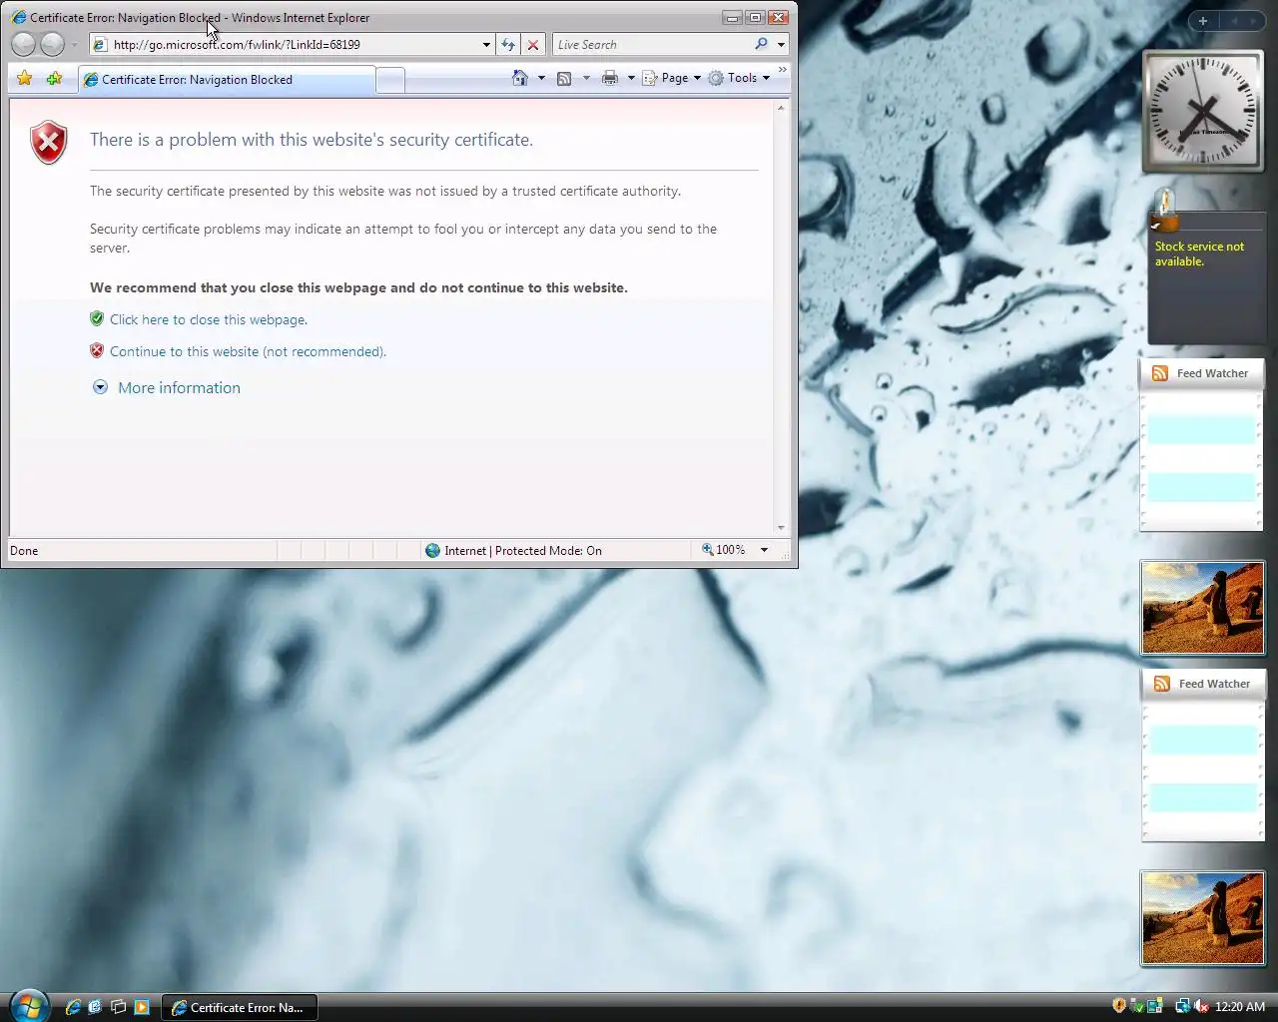Go forward with the Forward arrow button
1278x1022 pixels.
52,44
